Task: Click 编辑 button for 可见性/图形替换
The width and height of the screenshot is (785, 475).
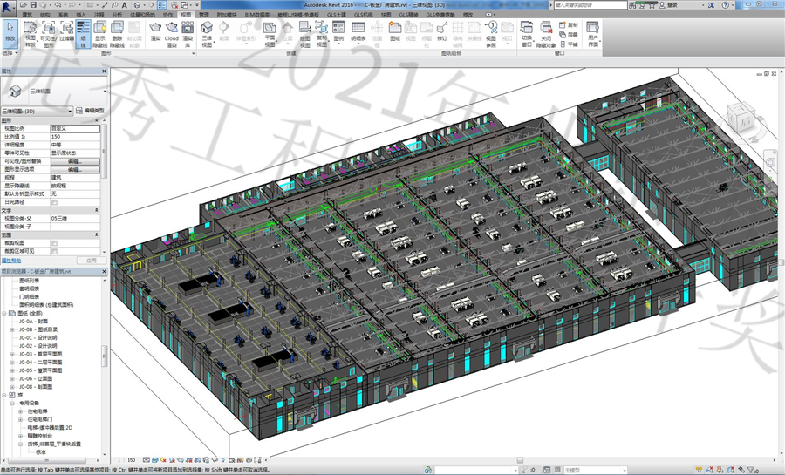Action: 75,161
